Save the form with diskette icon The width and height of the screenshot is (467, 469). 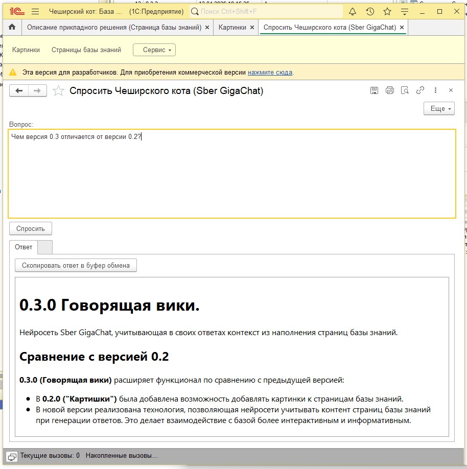[x=374, y=90]
